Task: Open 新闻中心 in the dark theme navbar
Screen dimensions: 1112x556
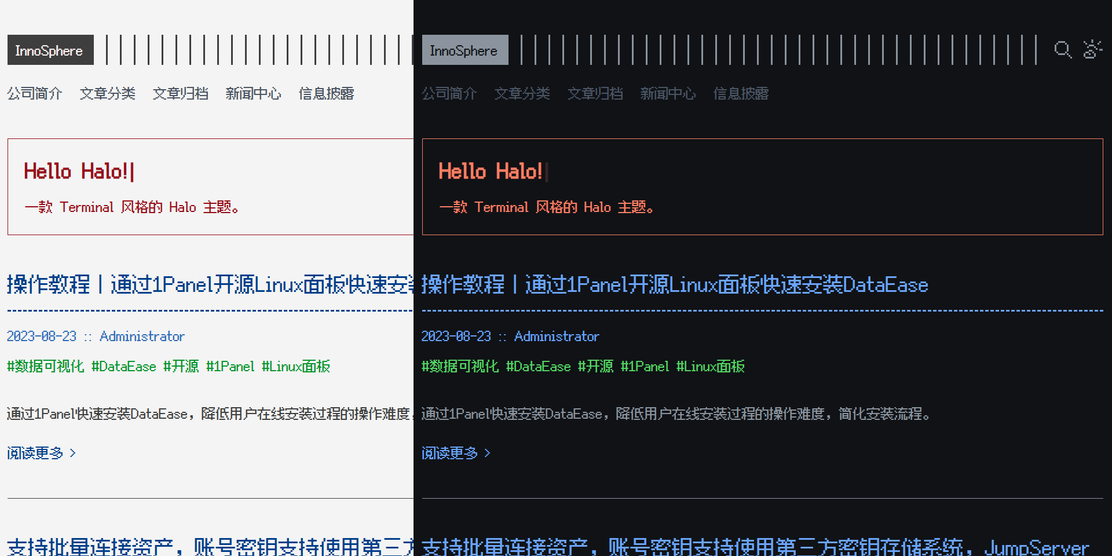Action: tap(668, 94)
